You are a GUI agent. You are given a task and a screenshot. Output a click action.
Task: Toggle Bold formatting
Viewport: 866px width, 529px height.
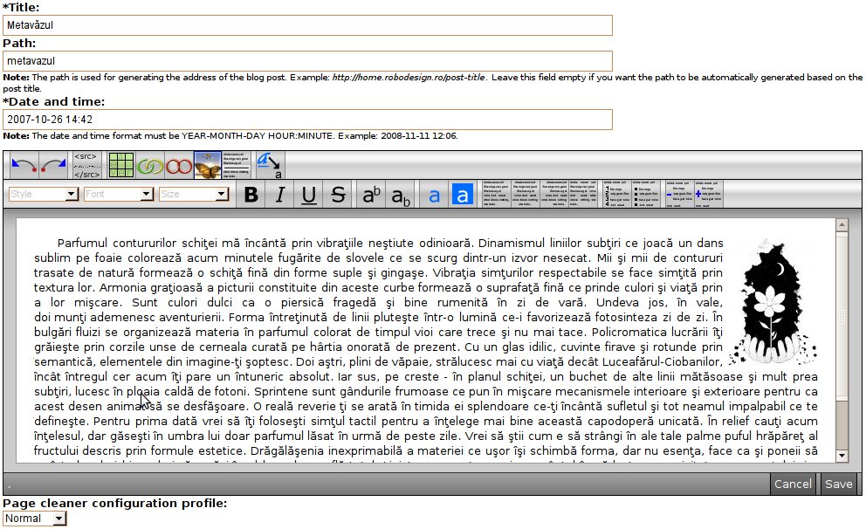[x=251, y=195]
